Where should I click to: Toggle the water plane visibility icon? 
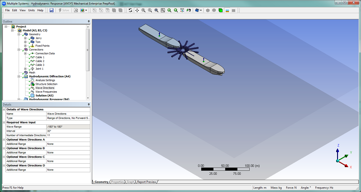227,10
